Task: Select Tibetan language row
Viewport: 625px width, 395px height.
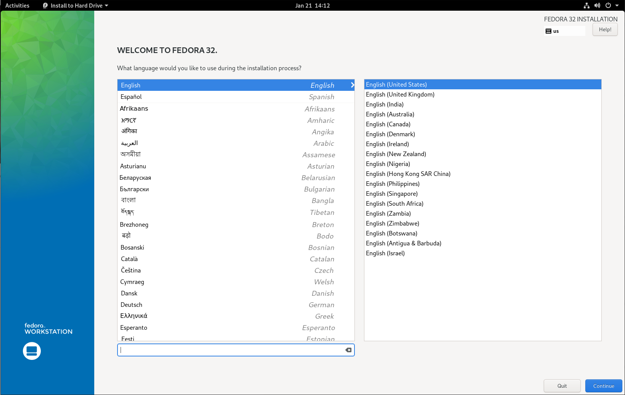Action: pos(236,212)
